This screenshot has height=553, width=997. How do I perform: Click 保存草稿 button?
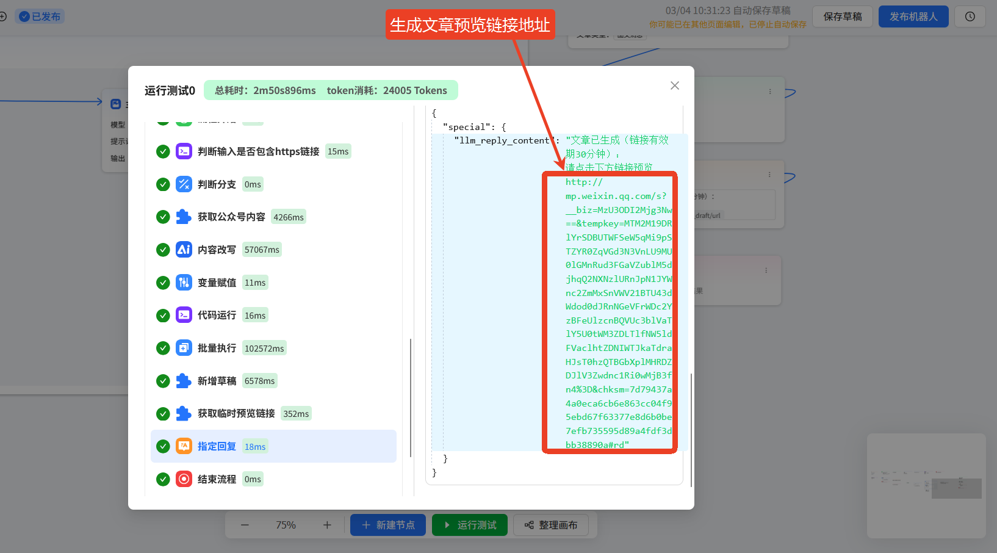[x=843, y=16]
